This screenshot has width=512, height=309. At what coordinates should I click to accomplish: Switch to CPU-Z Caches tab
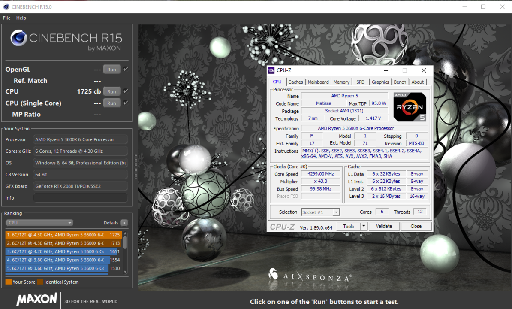point(295,82)
